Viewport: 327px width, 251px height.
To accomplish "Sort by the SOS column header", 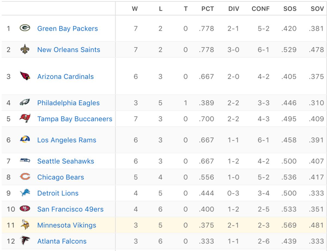I will coord(290,9).
